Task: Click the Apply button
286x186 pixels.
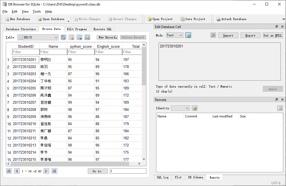Action: (273, 89)
